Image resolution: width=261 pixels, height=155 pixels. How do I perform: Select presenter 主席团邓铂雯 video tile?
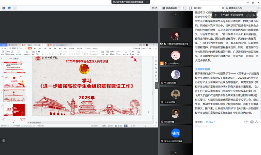(x=176, y=37)
